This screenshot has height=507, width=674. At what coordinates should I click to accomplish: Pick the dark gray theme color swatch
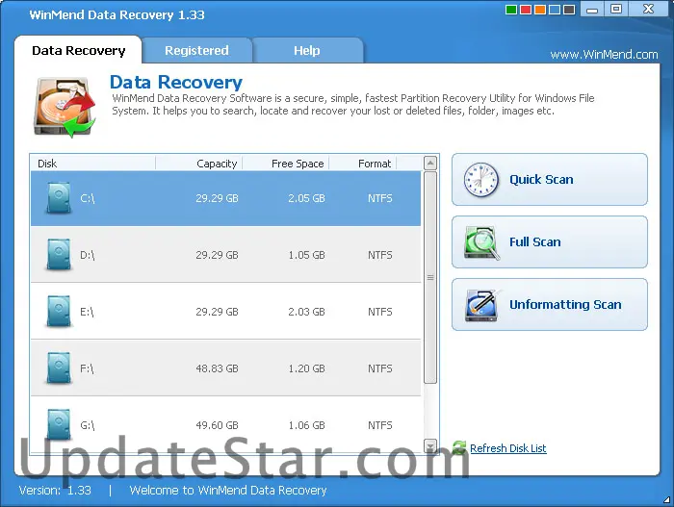(x=569, y=10)
